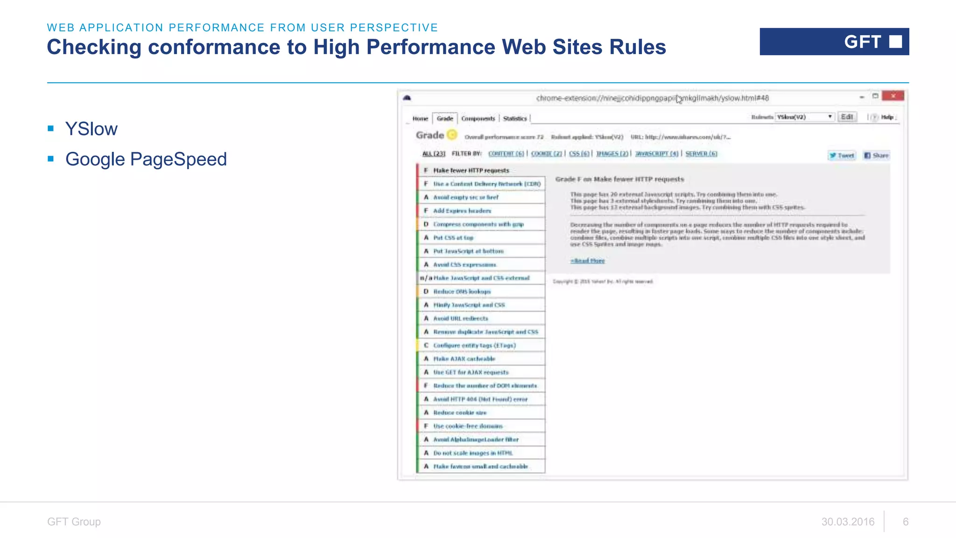Select 'Minify JavaScript and CSS' rule
Screen dimensions: 956x538
(x=481, y=305)
